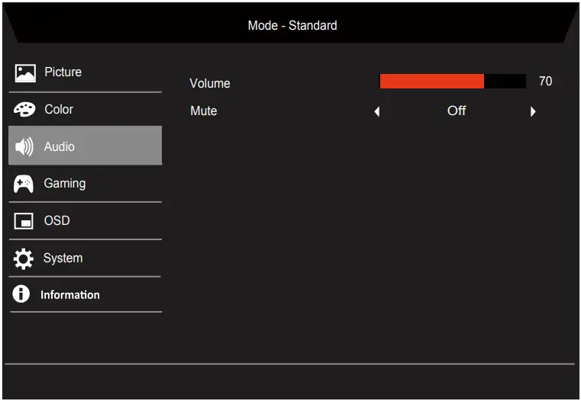Viewport: 581px width, 401px height.
Task: Open the Picture menu label
Action: pyautogui.click(x=63, y=72)
